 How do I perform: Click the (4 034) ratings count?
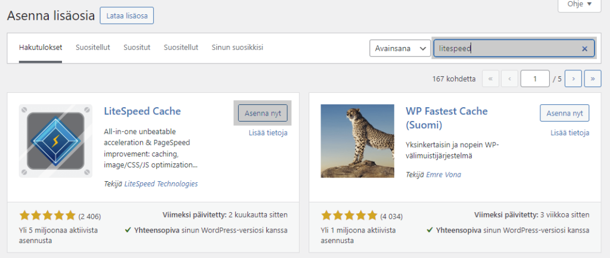pyautogui.click(x=391, y=216)
